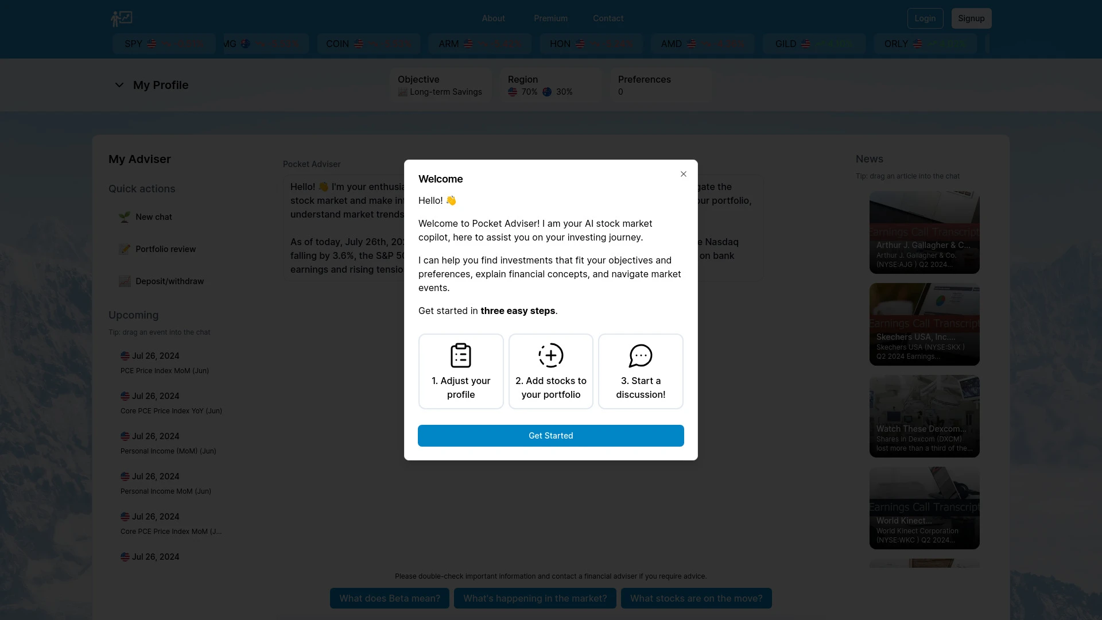Select the About menu item
The width and height of the screenshot is (1102, 620).
coord(494,18)
